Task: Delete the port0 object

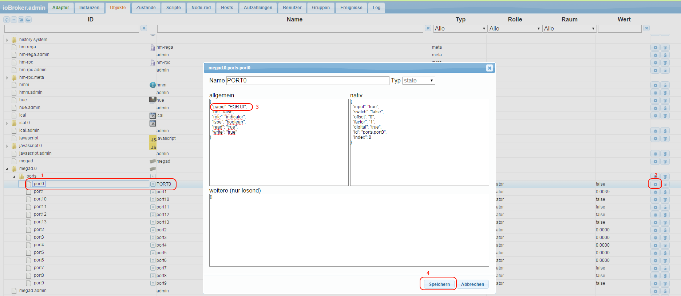Action: (665, 185)
